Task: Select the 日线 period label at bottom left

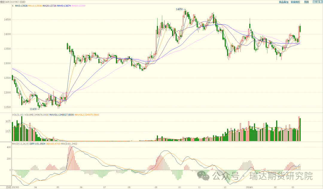Action: coord(5,187)
